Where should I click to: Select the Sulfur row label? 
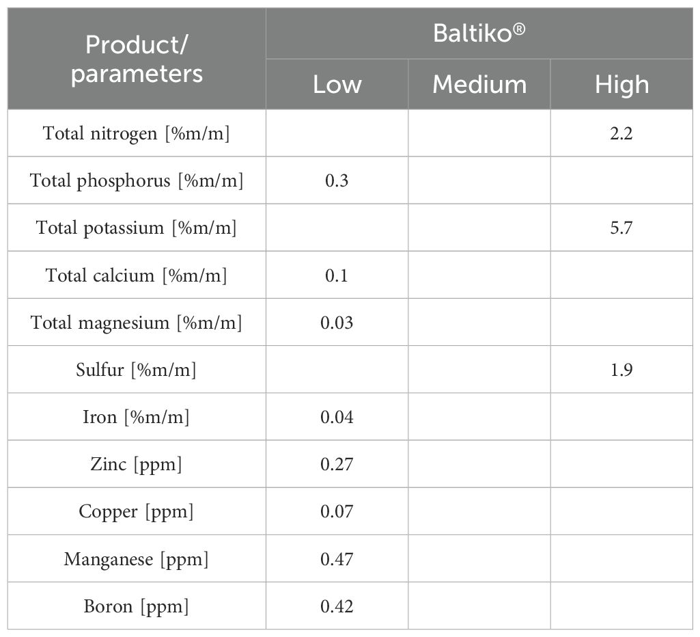coord(137,370)
